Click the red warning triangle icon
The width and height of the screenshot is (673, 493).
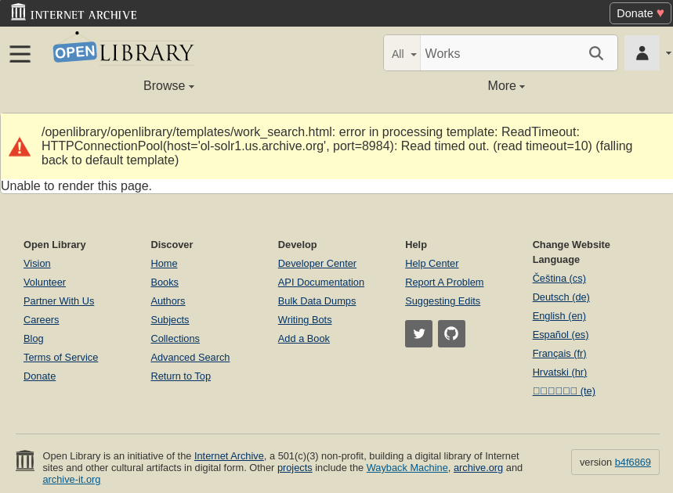(x=20, y=146)
